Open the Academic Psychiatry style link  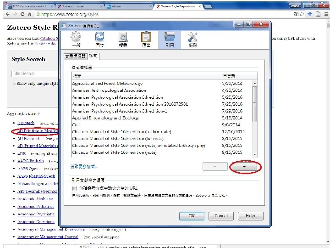click(36, 214)
